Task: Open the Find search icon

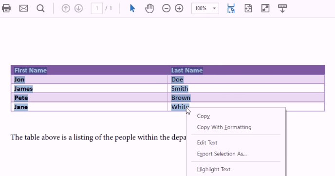Action: (x=40, y=9)
